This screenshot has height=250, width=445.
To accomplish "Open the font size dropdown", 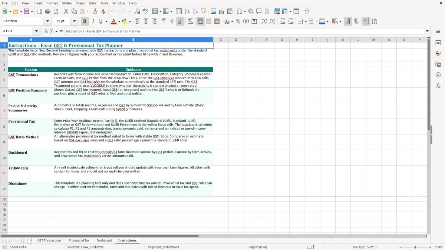I will point(75,21).
